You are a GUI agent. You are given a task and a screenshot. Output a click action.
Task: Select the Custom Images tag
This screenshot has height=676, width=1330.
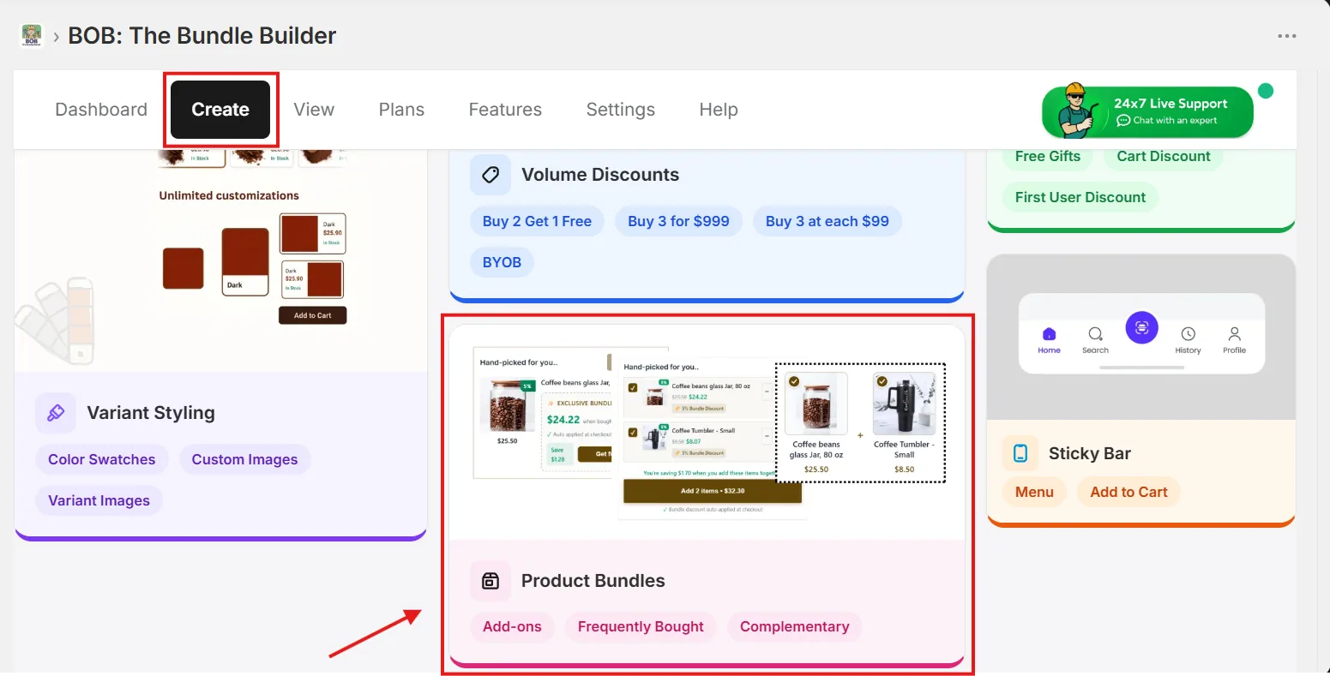(x=244, y=459)
